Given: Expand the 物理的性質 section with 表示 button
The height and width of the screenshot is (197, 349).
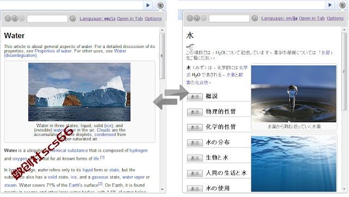Looking at the screenshot, I should (195, 112).
